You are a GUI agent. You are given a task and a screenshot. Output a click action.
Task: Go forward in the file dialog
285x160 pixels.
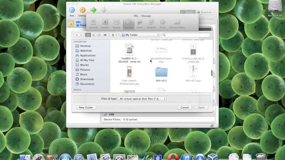[81, 35]
